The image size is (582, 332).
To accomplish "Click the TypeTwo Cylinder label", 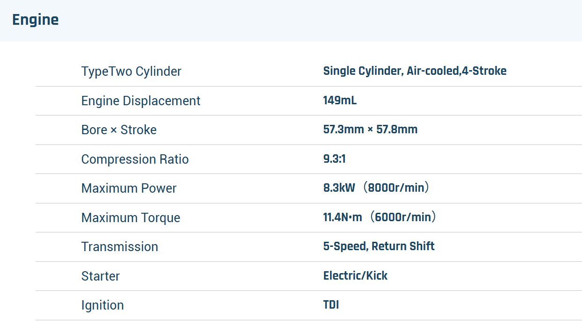I will click(x=131, y=72).
